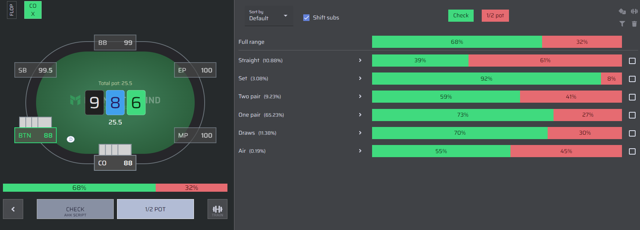Open the Sort by Default dropdown
The image size is (640, 230).
tap(269, 16)
